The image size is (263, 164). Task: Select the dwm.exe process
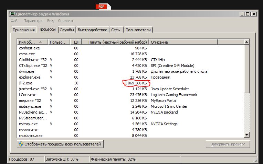pos(131,71)
